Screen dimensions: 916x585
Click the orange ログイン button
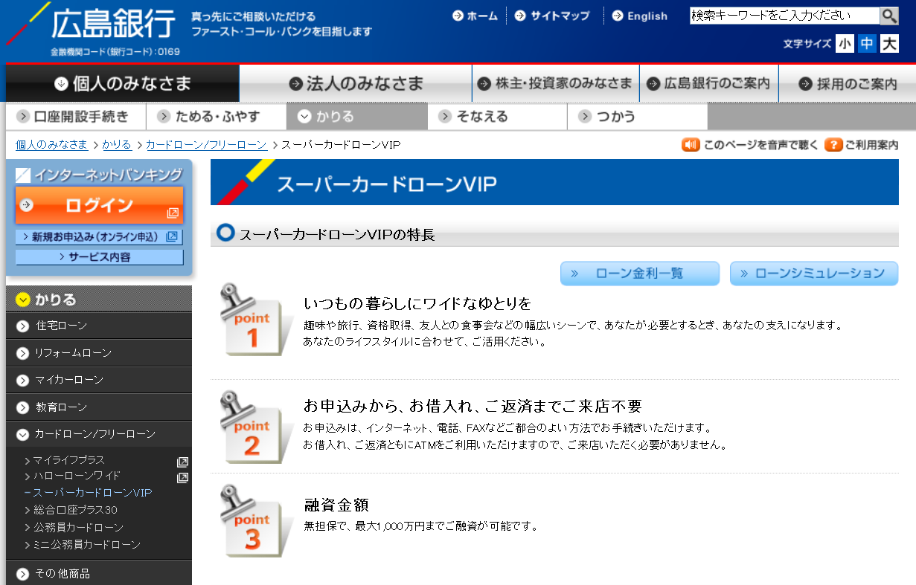point(99,205)
